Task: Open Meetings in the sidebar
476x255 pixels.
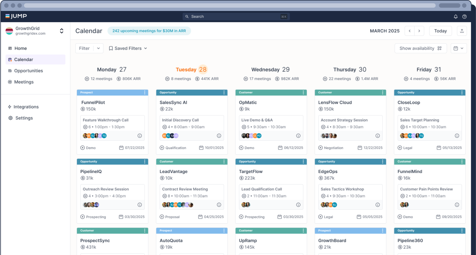Action: [x=35, y=82]
